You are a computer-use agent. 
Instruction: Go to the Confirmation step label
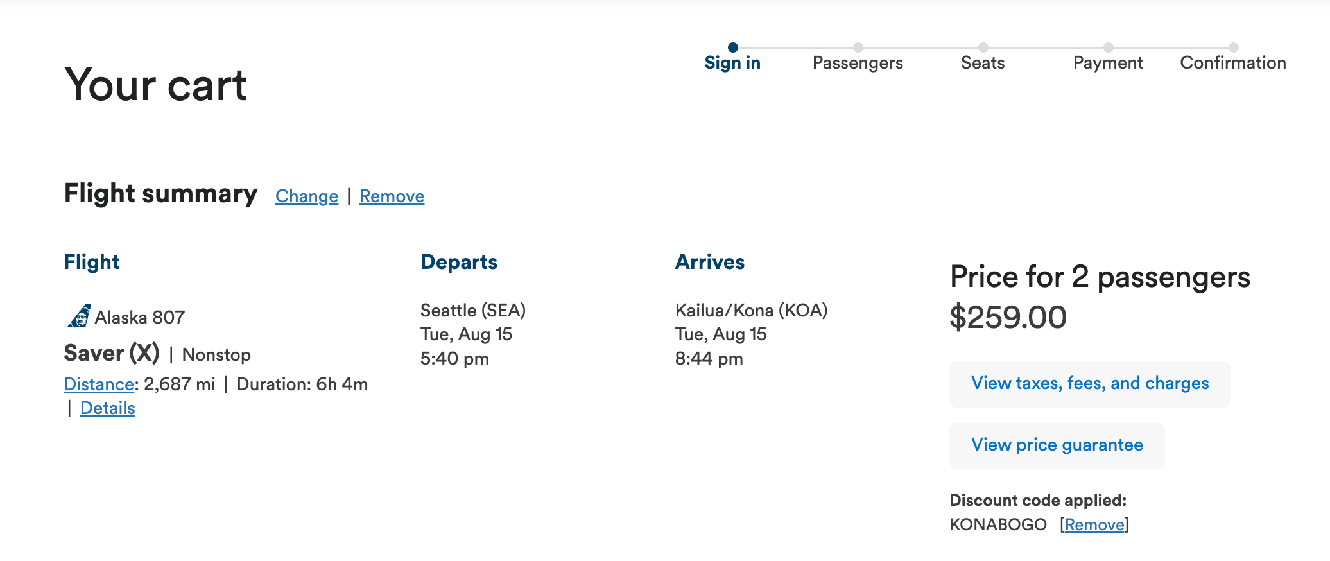tap(1233, 63)
